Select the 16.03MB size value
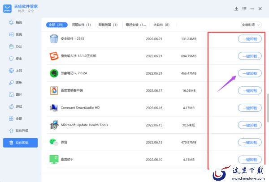 point(189,91)
